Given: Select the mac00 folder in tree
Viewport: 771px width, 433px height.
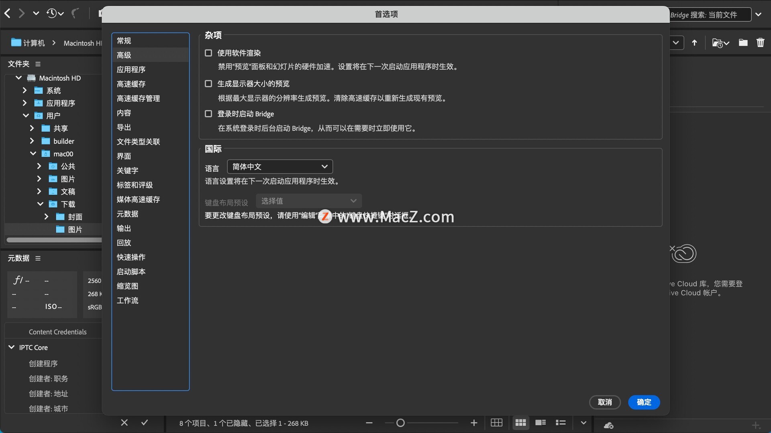Looking at the screenshot, I should [x=63, y=154].
